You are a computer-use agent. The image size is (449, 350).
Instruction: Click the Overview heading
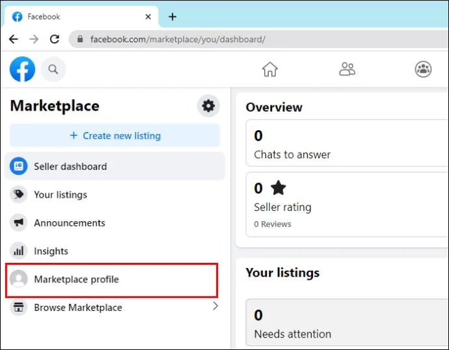pos(274,107)
